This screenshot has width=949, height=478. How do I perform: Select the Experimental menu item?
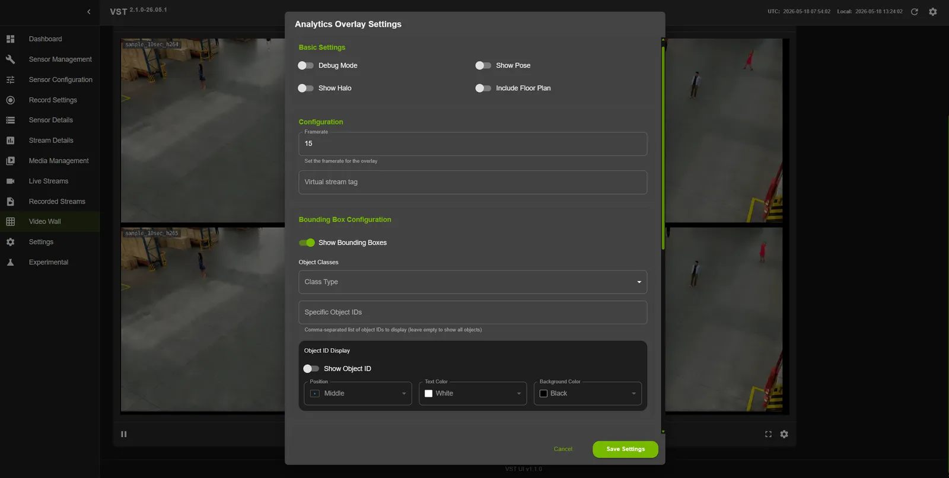tap(49, 262)
